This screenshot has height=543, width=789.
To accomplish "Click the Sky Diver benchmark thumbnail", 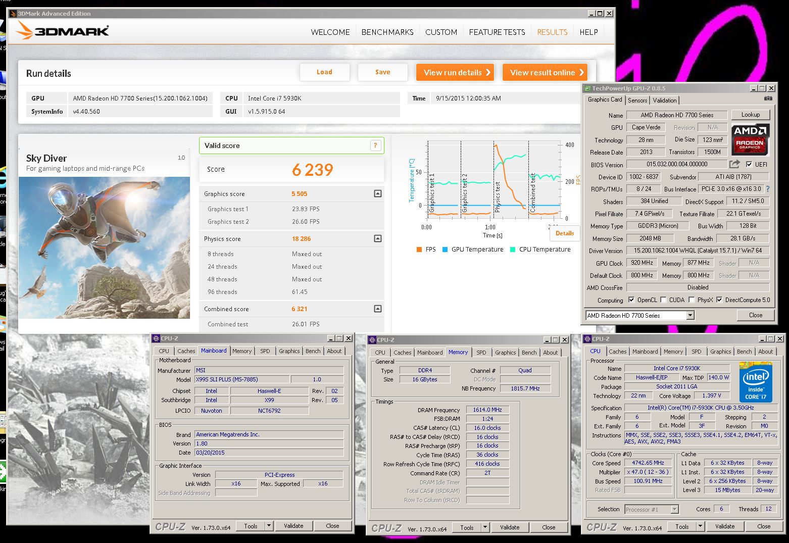I will (105, 248).
